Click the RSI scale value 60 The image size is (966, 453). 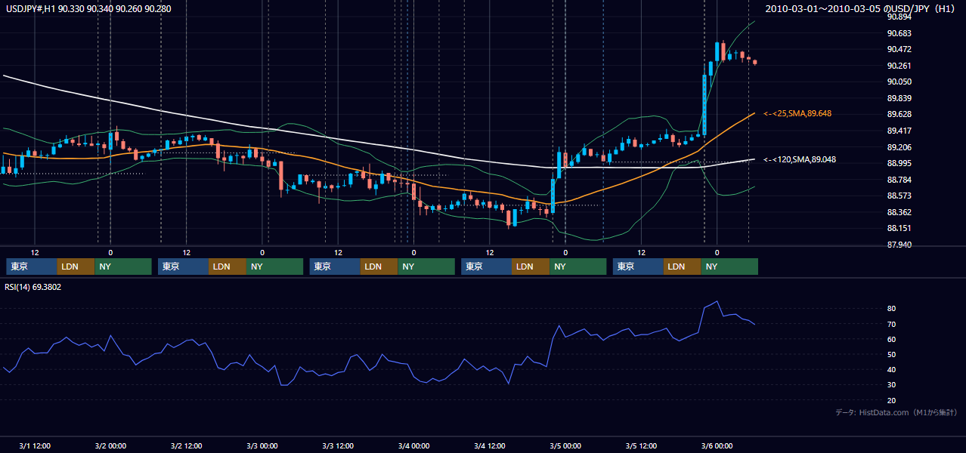point(892,339)
